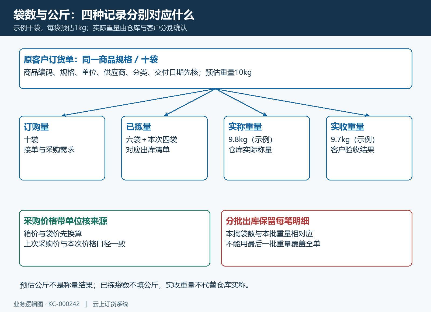Select the subtitle starting with 示例十袋
Screen dimensions: 431x312
pyautogui.click(x=100, y=28)
